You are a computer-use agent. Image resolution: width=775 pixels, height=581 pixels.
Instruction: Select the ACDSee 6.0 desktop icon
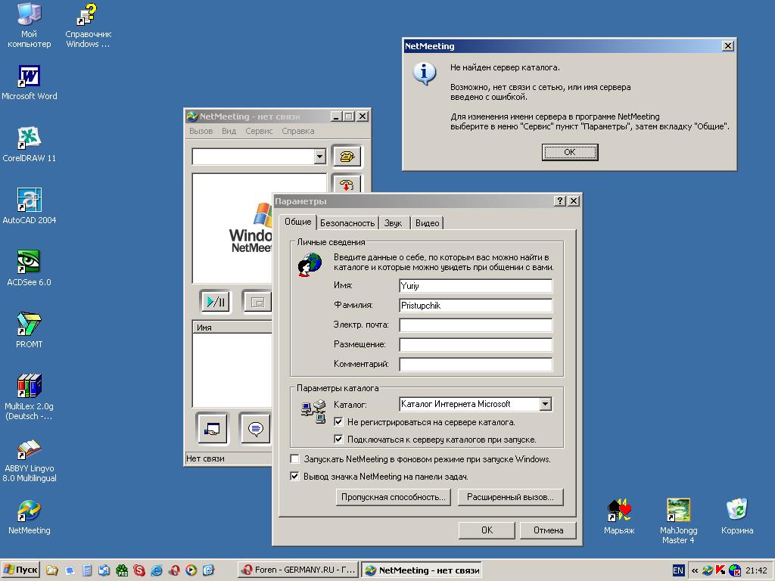tap(30, 269)
